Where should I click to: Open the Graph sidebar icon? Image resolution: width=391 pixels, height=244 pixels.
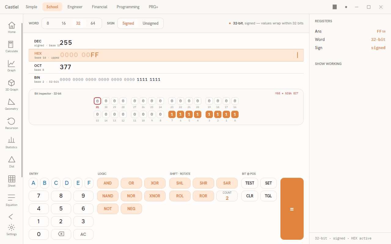pyautogui.click(x=12, y=66)
